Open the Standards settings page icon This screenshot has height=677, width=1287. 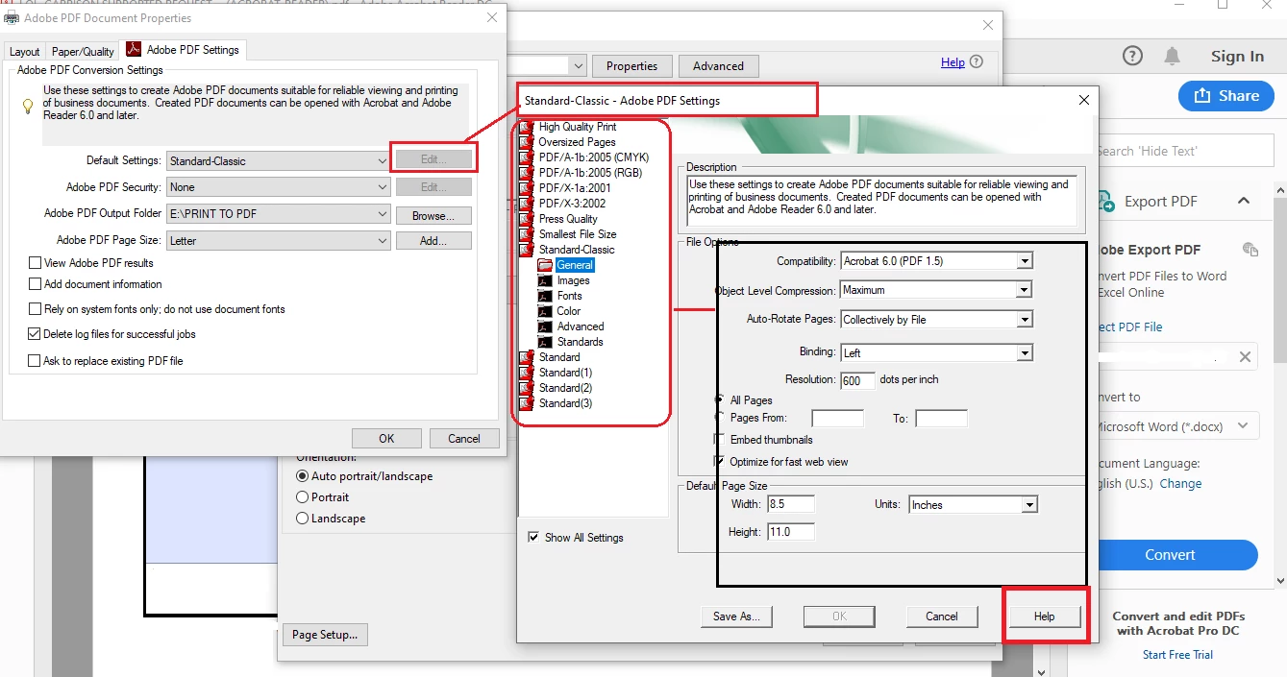coord(545,342)
